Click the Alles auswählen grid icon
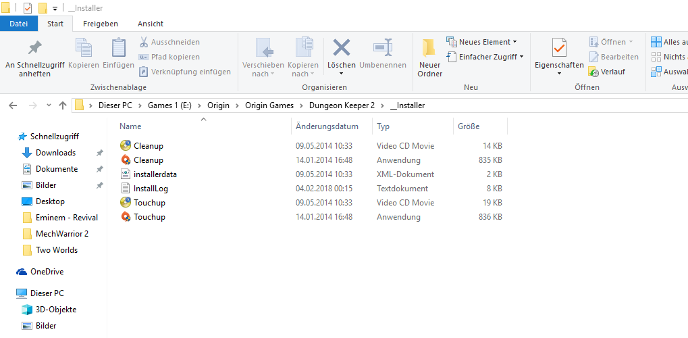Screen dimensions: 688x338 (656, 42)
